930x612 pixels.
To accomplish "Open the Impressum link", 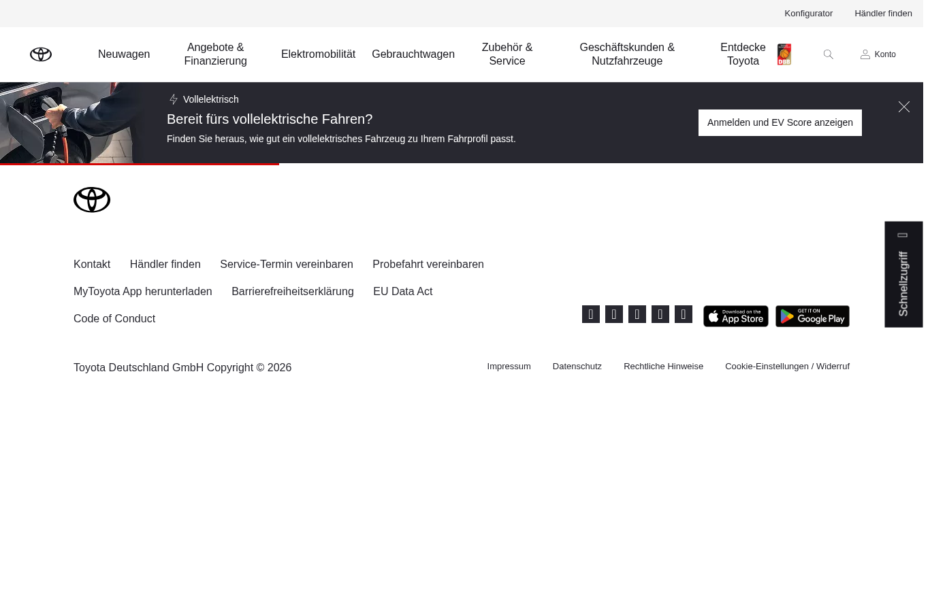I will pyautogui.click(x=509, y=367).
